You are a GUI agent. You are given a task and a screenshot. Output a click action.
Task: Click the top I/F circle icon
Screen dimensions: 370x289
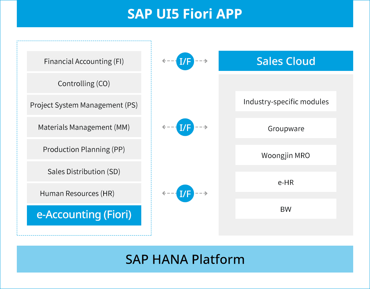click(x=185, y=61)
